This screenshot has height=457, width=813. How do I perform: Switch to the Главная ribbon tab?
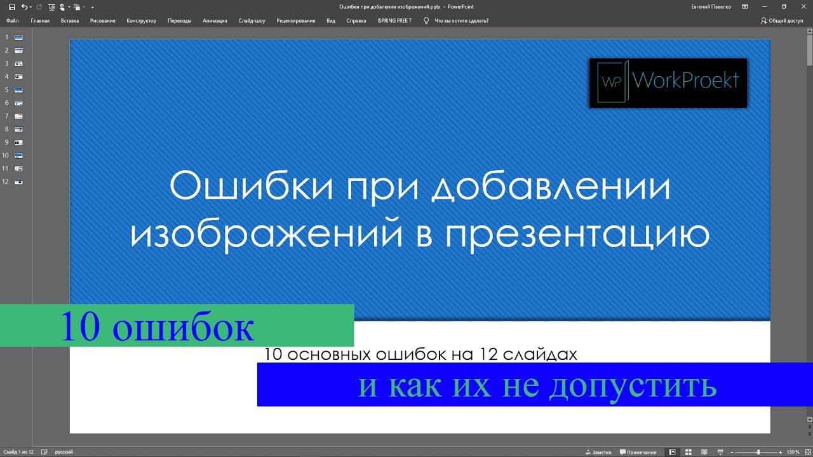click(39, 20)
